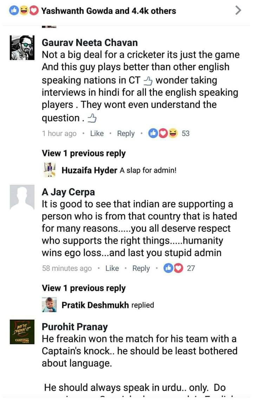
Task: Open reactions list via the right chevron arrow
Action: (x=238, y=10)
